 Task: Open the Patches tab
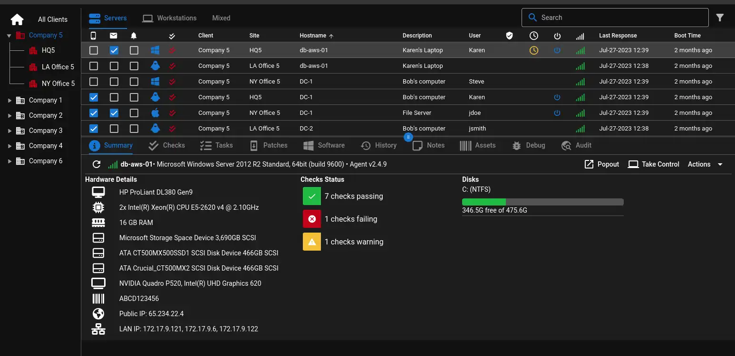[x=269, y=145]
